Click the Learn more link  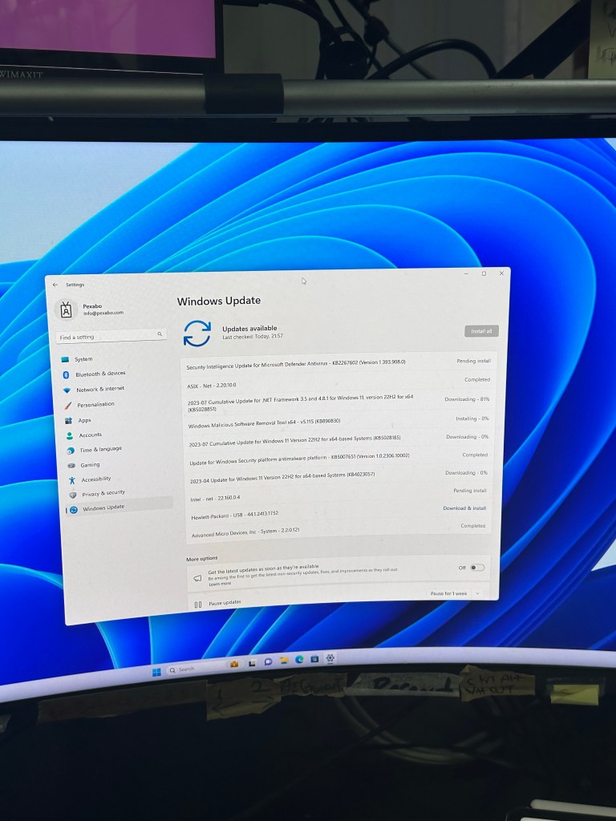coord(220,584)
